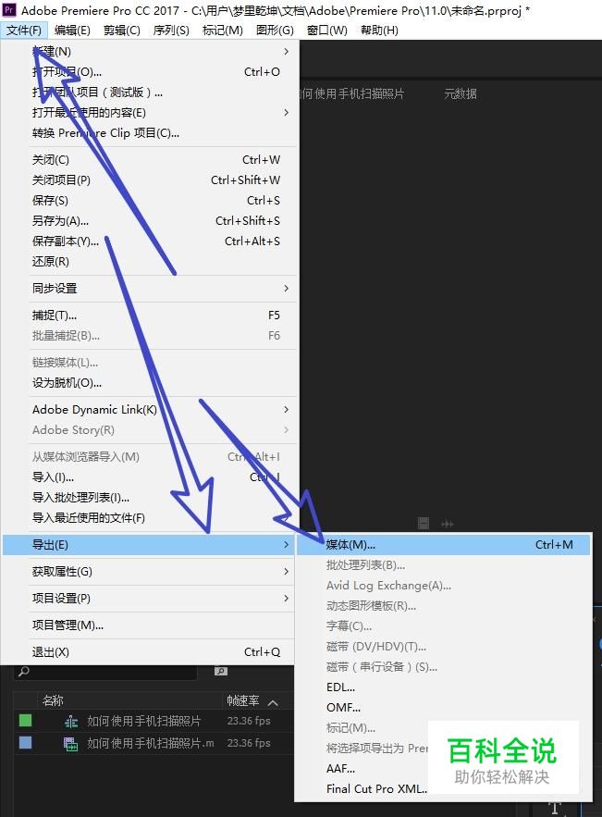Choose 打开项目(O)... from File menu
602x817 pixels.
coord(151,72)
